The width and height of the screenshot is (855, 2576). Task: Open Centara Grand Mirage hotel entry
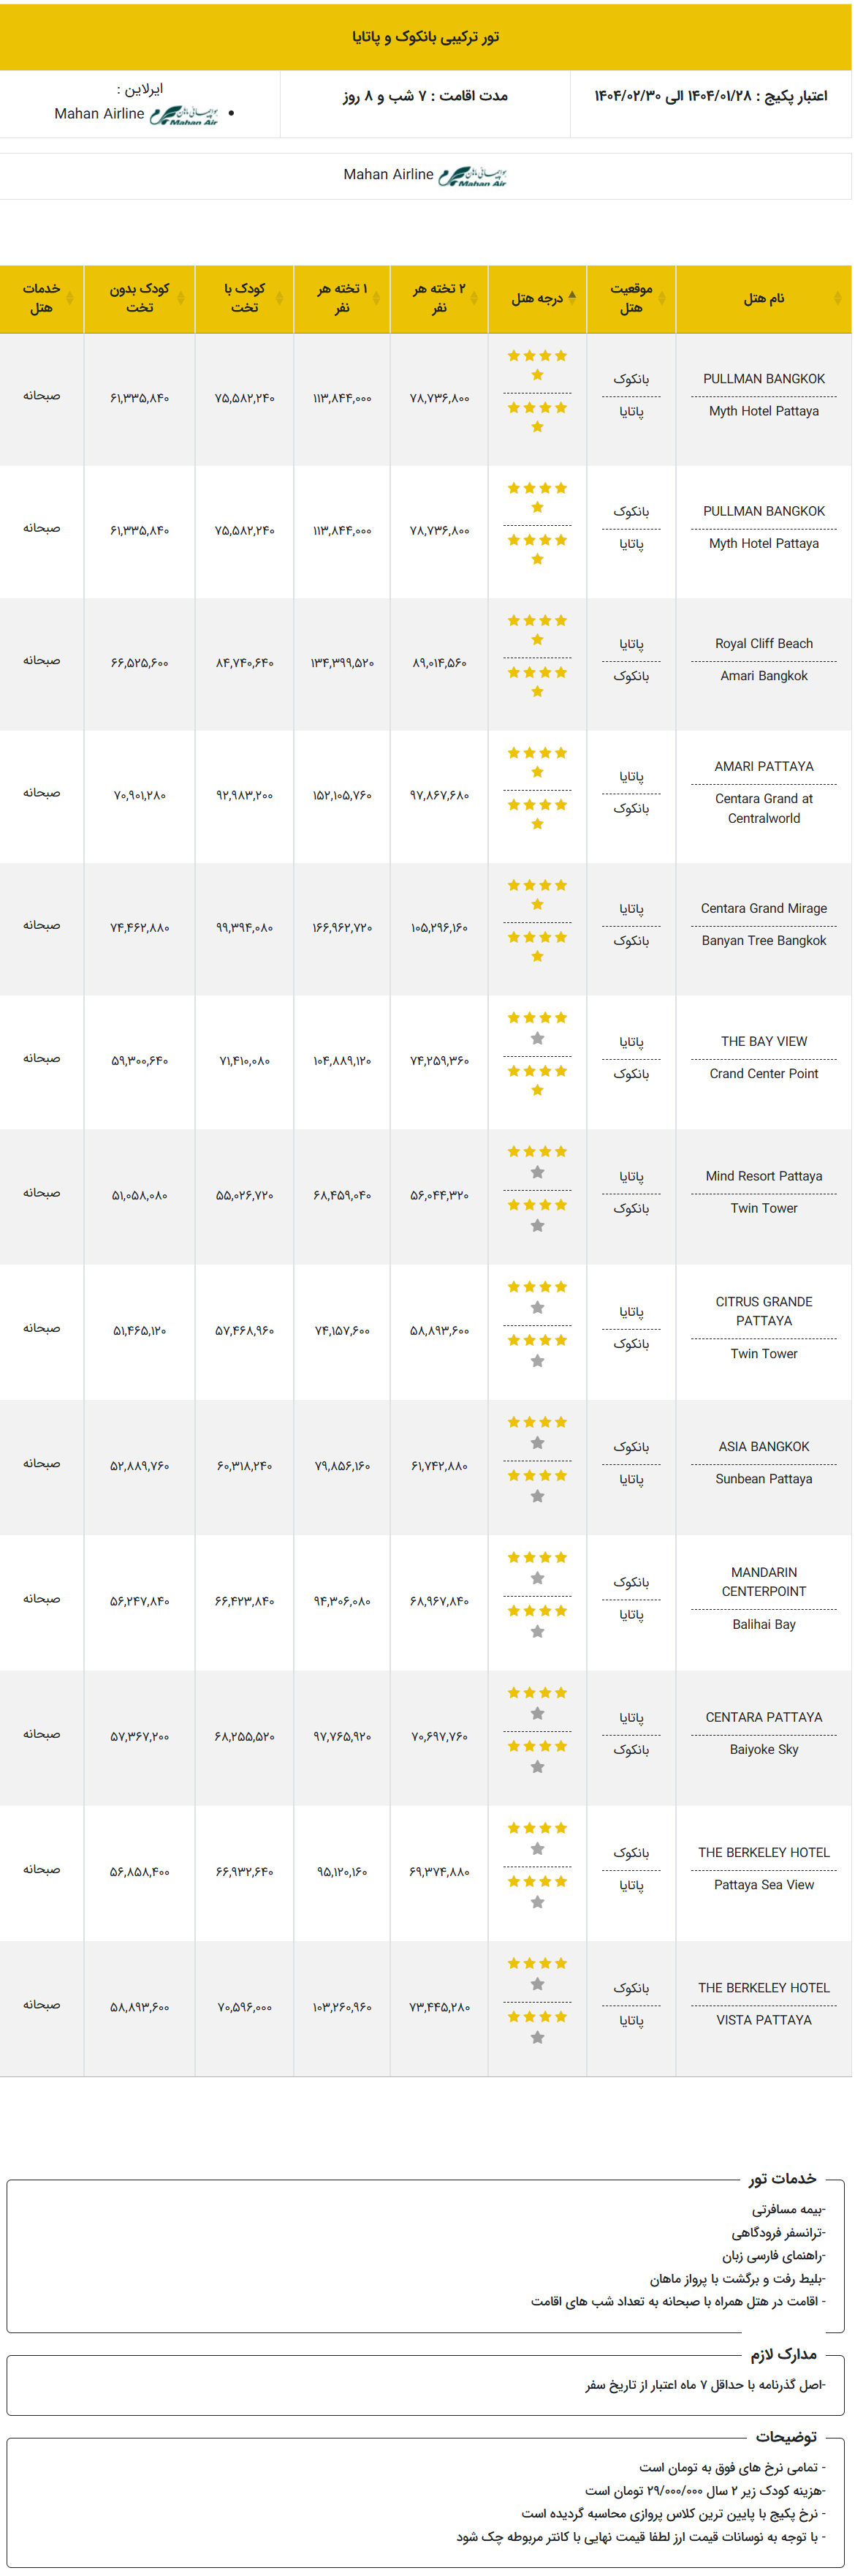click(764, 909)
